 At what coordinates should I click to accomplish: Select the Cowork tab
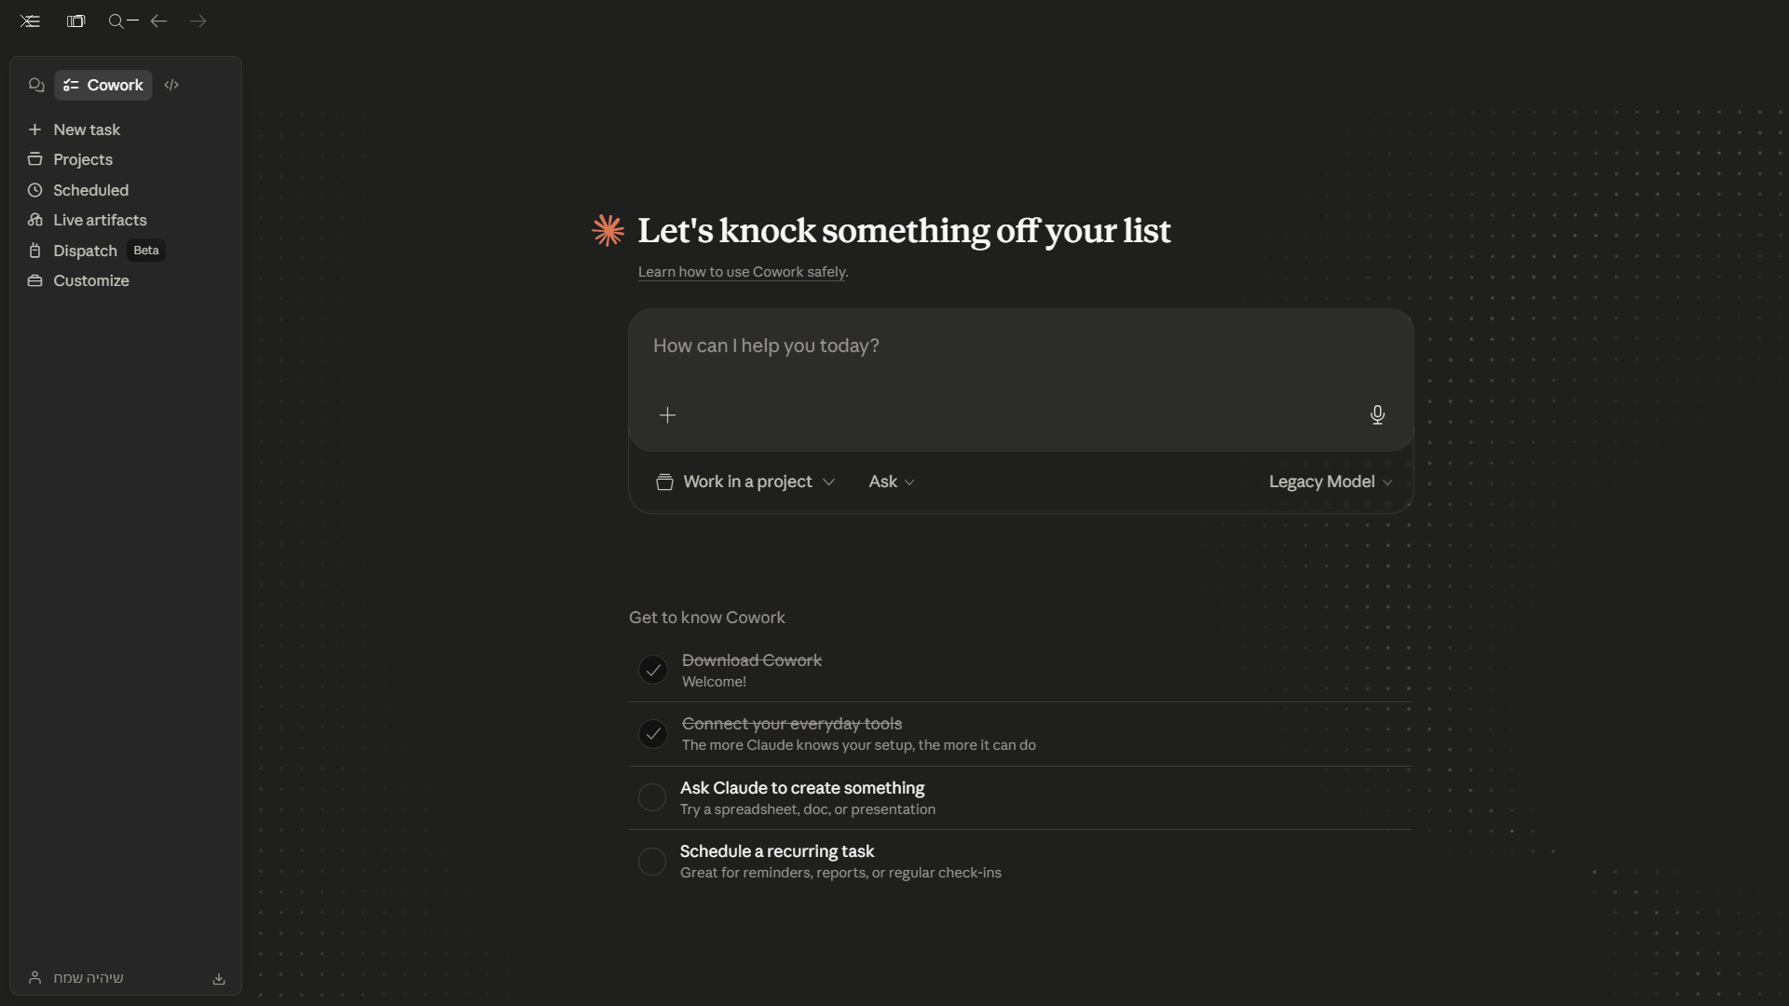(x=103, y=85)
